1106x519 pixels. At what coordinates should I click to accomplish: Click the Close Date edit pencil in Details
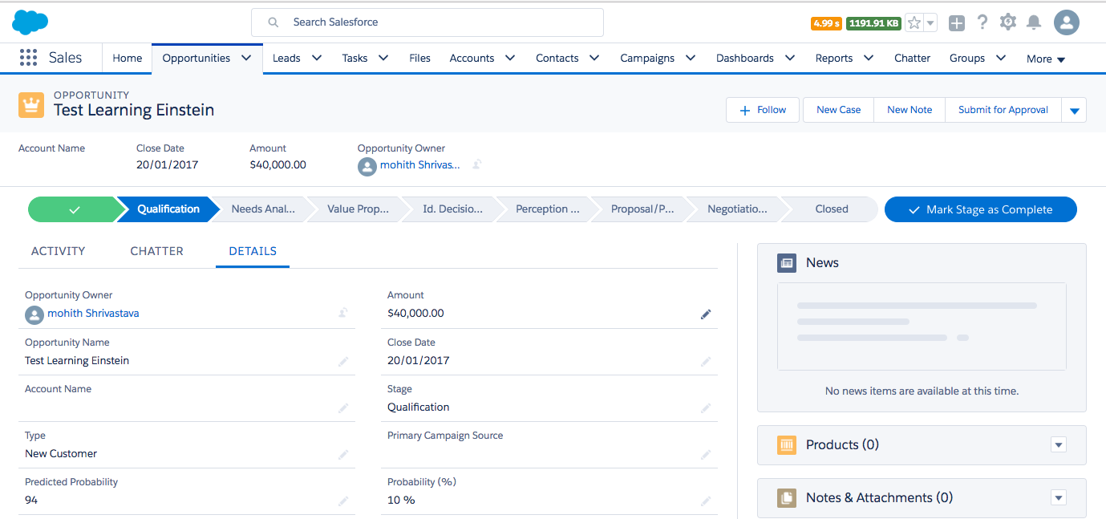706,362
